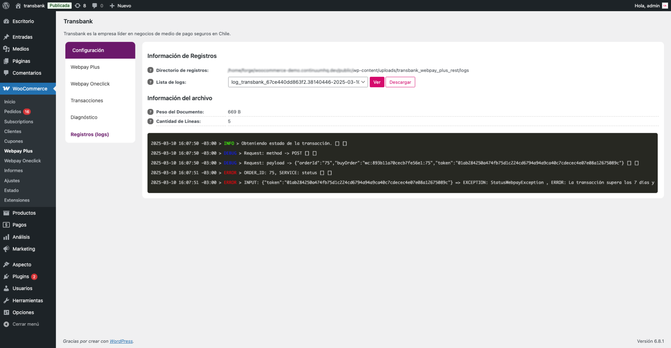Open the Cupones submenu item
The image size is (671, 348).
pos(14,141)
